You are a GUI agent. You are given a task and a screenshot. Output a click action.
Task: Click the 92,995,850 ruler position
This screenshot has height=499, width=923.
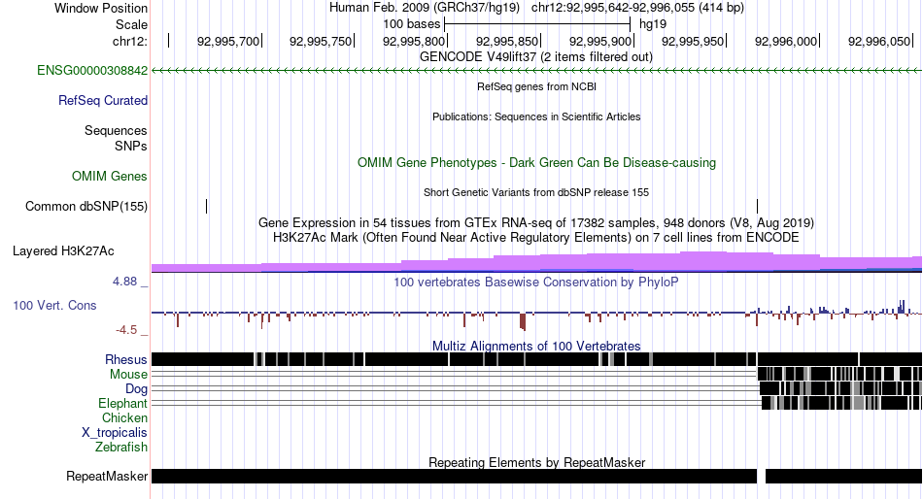[507, 41]
